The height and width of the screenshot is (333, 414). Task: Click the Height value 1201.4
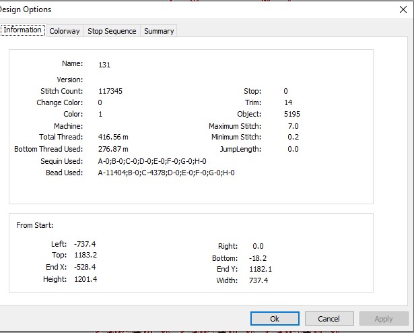(x=85, y=279)
